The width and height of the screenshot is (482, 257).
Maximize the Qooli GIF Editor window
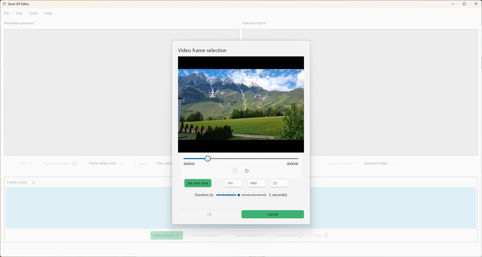point(464,4)
